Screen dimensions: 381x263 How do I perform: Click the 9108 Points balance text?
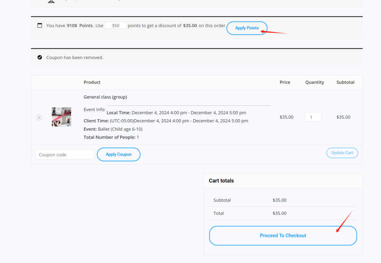coord(80,26)
